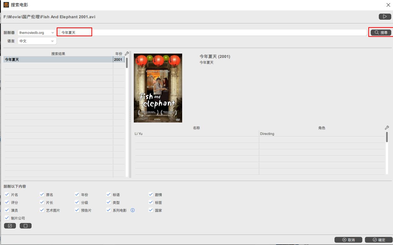Sort by the 搜索结果 column header
The width and height of the screenshot is (393, 245).
(x=58, y=54)
